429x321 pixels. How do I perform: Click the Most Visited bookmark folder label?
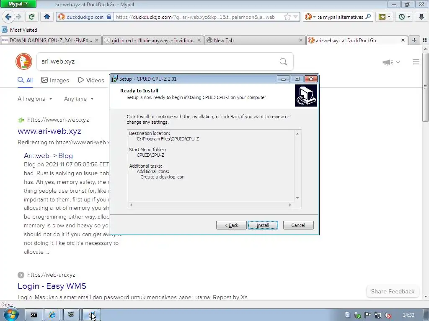coord(23,30)
